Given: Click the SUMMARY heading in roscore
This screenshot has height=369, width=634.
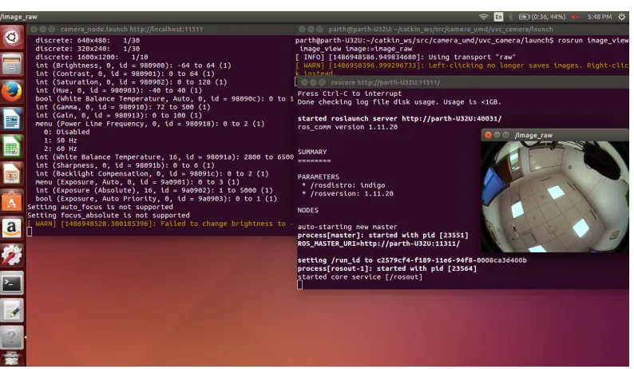Looking at the screenshot, I should click(x=312, y=152).
